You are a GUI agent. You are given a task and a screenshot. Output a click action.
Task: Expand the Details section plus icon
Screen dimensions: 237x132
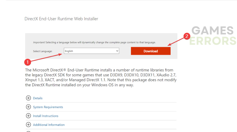coord(28,98)
